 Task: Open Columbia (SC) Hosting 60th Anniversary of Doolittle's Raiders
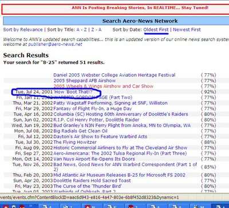pos(121,114)
